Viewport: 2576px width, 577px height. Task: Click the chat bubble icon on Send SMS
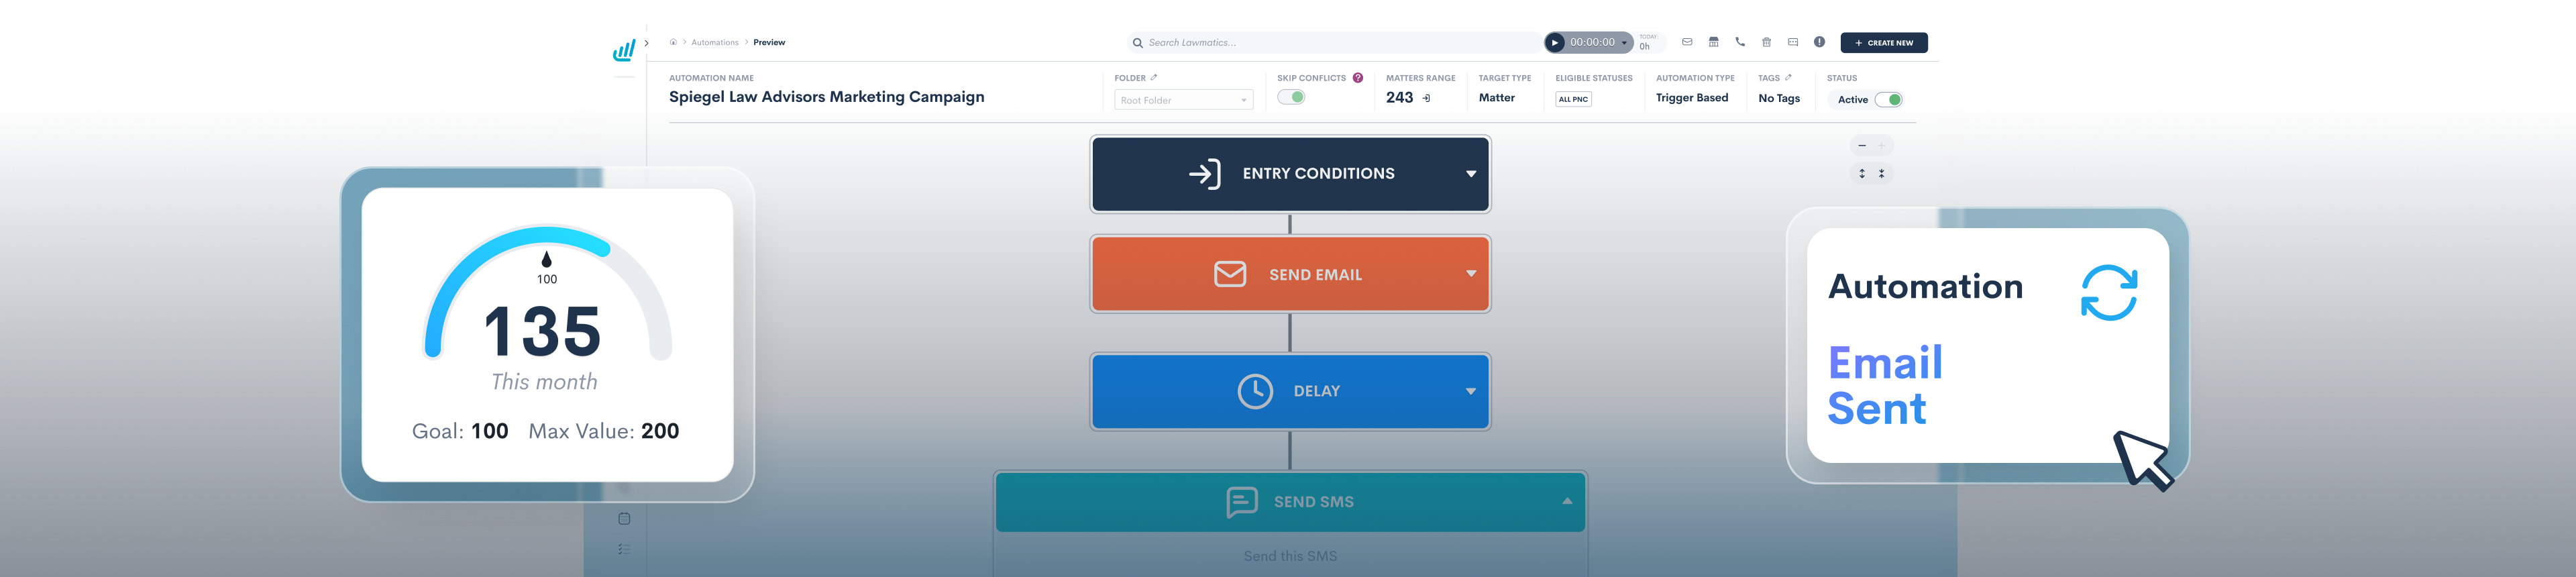coord(1242,502)
